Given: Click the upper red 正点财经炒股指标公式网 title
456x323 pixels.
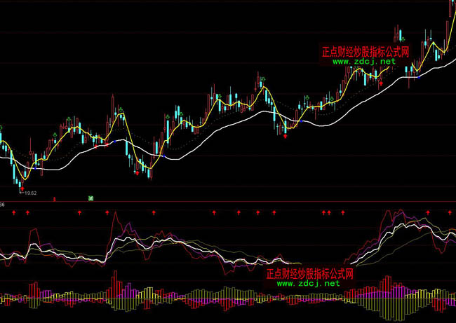Looking at the screenshot, I should (365, 51).
